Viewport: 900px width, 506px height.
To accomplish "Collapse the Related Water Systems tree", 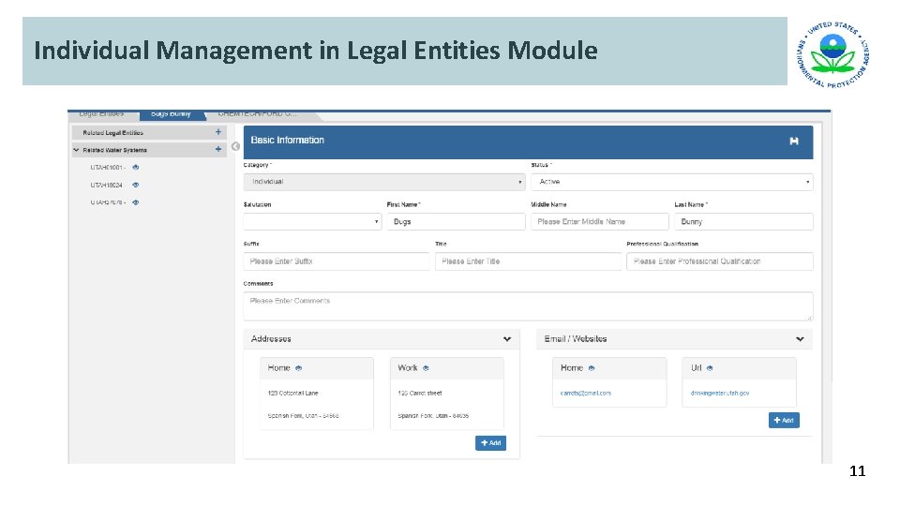I will tap(76, 150).
